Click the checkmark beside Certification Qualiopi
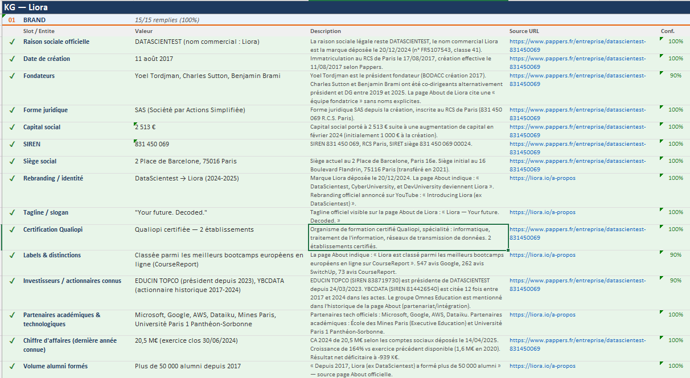 point(11,229)
